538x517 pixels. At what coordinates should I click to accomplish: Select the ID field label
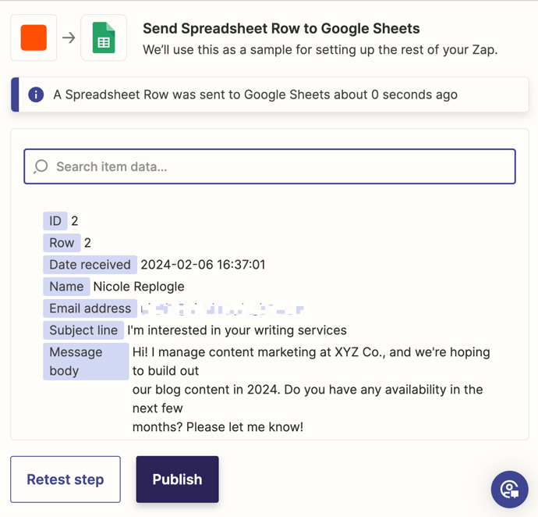[x=55, y=221]
